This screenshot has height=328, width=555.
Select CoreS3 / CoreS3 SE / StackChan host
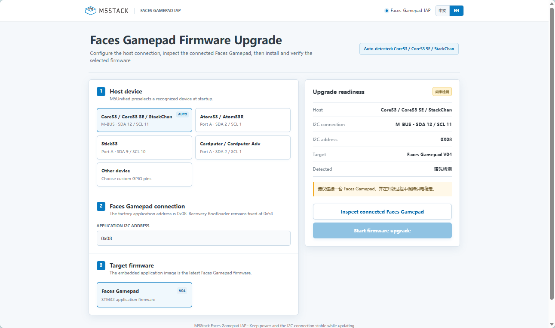[x=144, y=120]
